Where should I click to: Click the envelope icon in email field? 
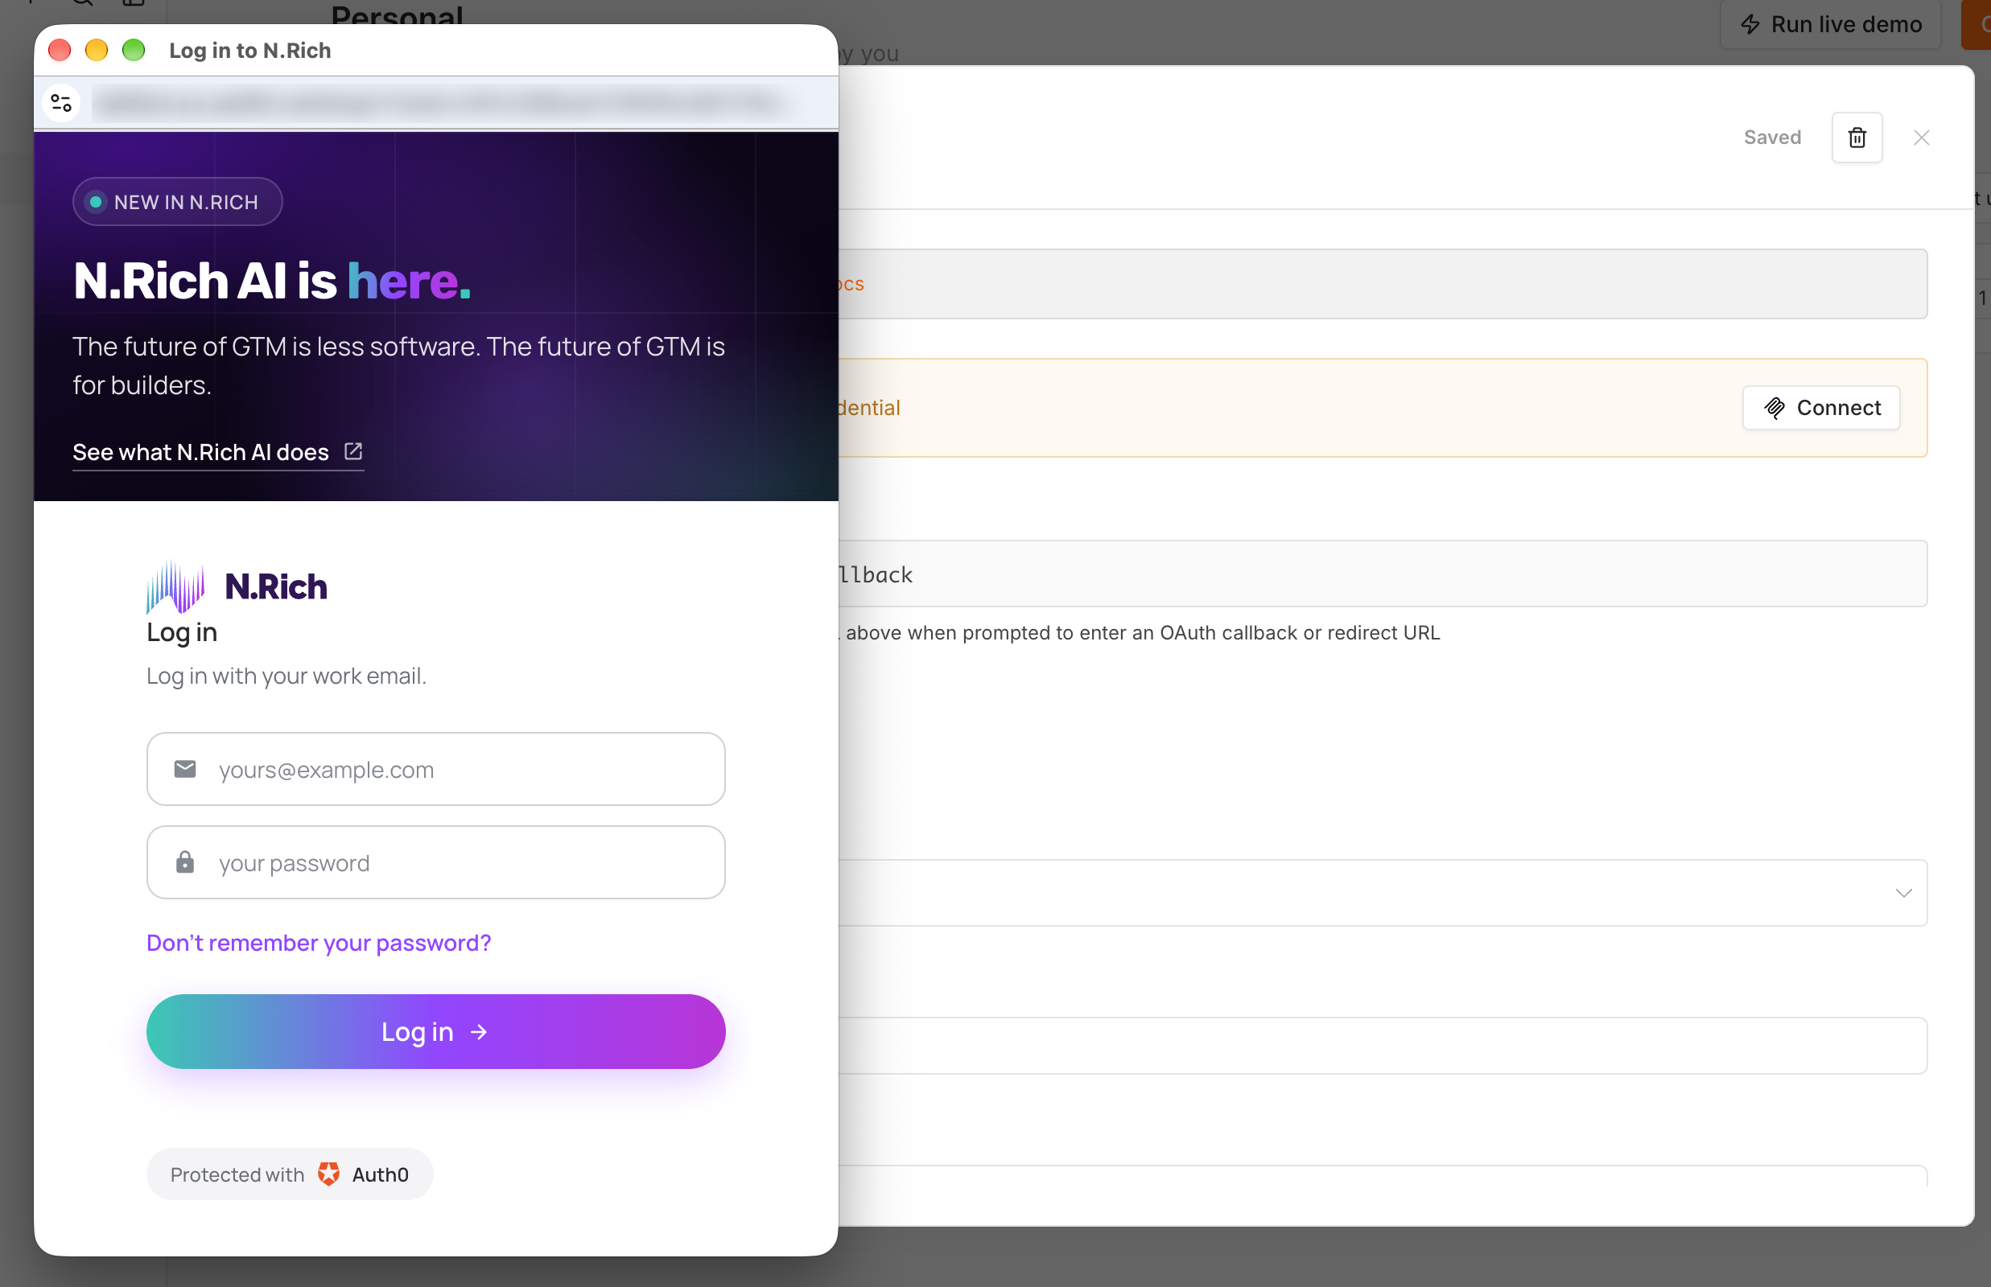pos(185,769)
